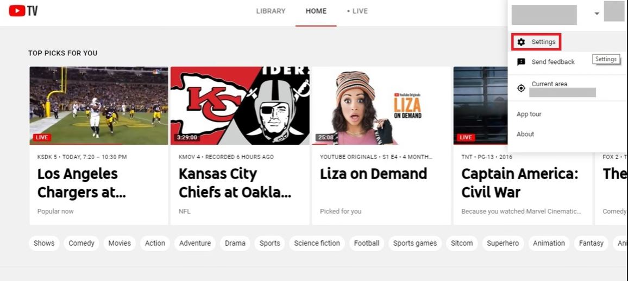Click the Current area location target icon
The height and width of the screenshot is (281, 628).
[521, 88]
